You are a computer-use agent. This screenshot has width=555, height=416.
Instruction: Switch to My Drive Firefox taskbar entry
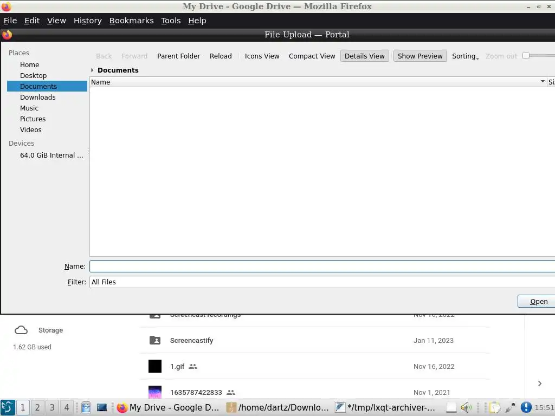click(168, 407)
